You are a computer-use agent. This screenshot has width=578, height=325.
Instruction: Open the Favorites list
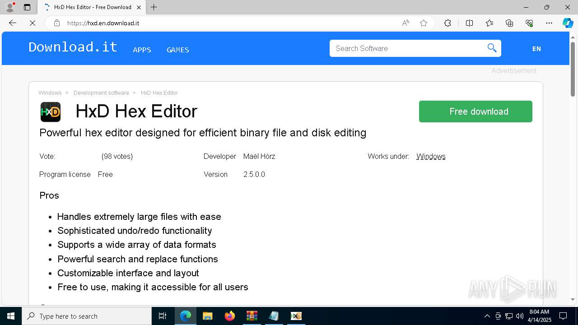(x=489, y=23)
